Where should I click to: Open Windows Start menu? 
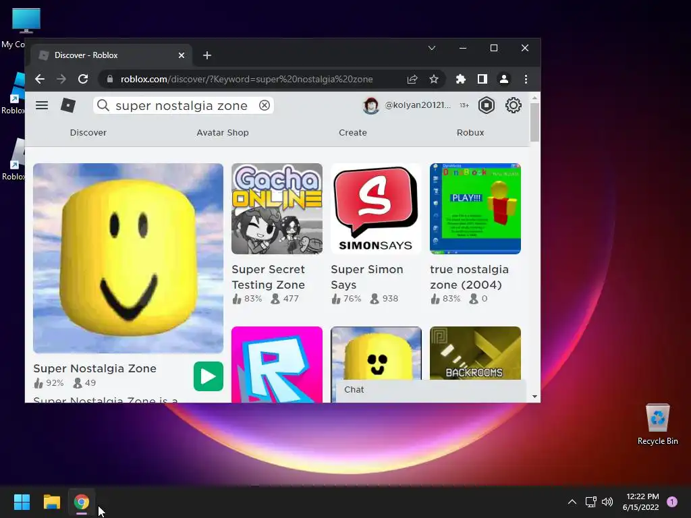(x=22, y=502)
